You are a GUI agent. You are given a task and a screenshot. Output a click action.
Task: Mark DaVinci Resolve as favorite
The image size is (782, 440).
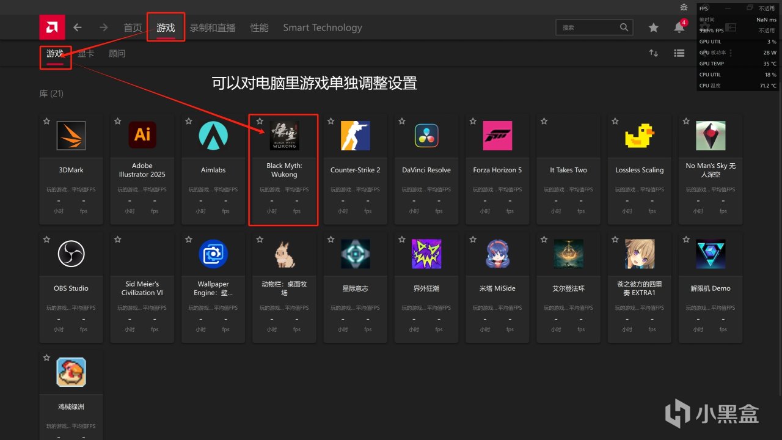click(x=401, y=121)
